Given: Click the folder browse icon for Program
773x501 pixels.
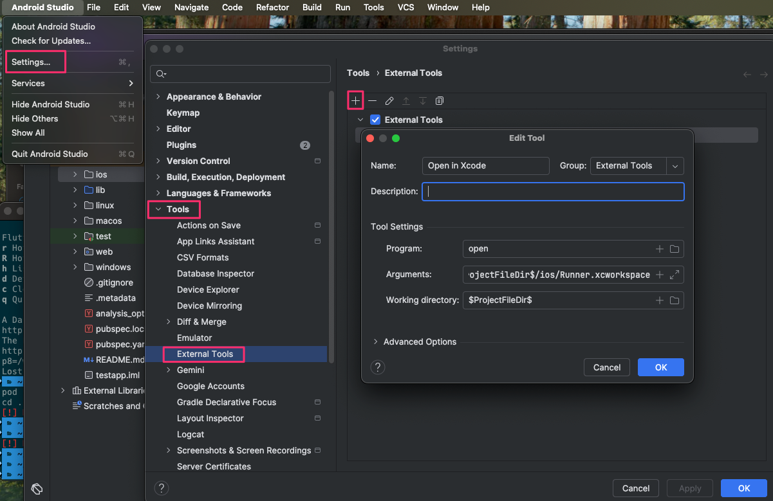Looking at the screenshot, I should pyautogui.click(x=674, y=249).
